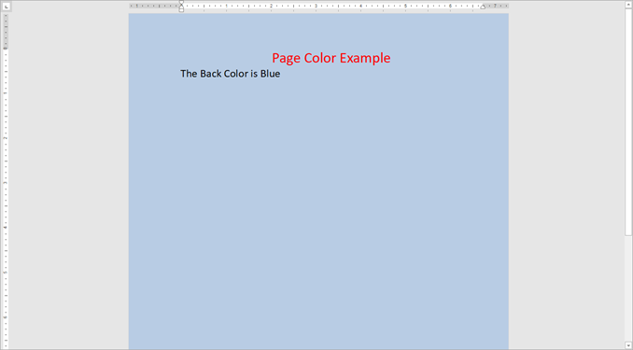
Task: Click the red heading 'Page Color Example'
Action: (331, 58)
